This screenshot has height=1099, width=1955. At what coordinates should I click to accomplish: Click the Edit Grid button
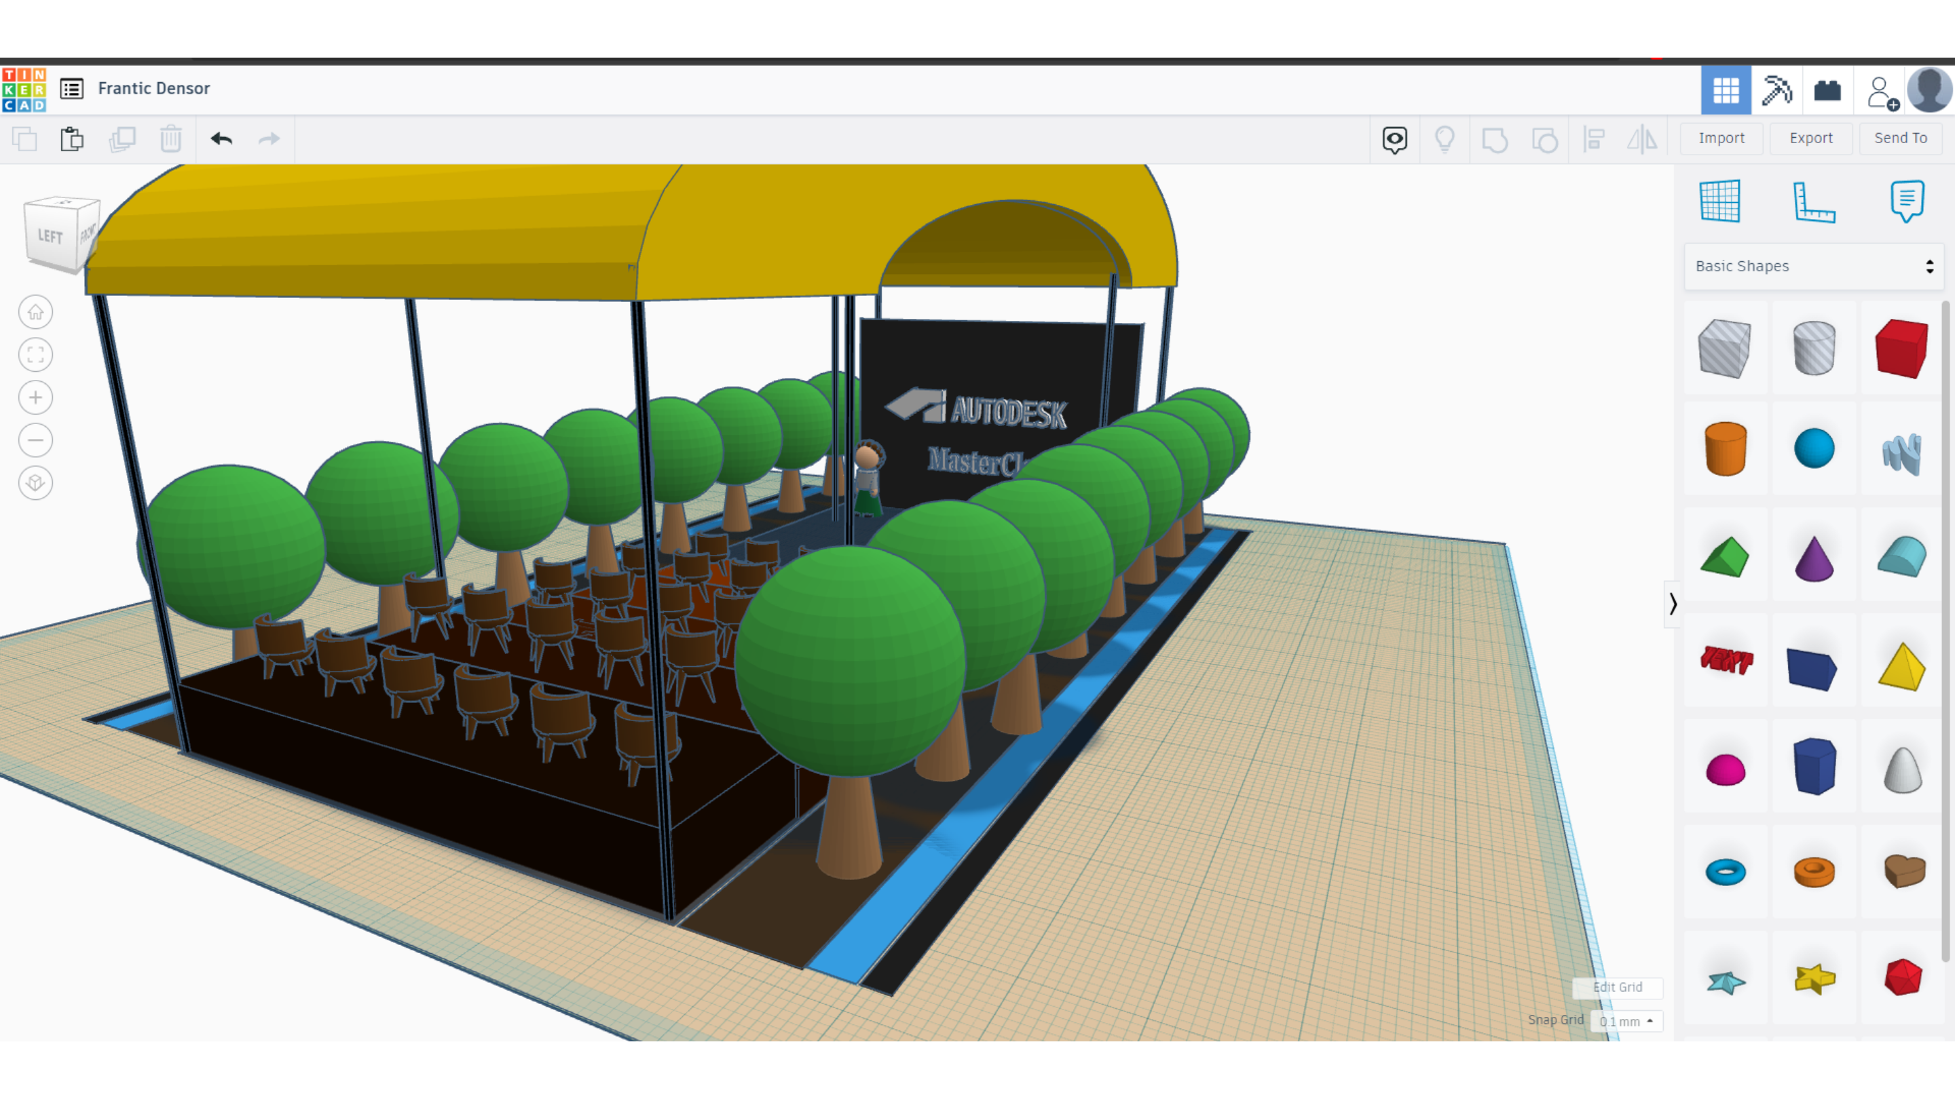[1617, 987]
